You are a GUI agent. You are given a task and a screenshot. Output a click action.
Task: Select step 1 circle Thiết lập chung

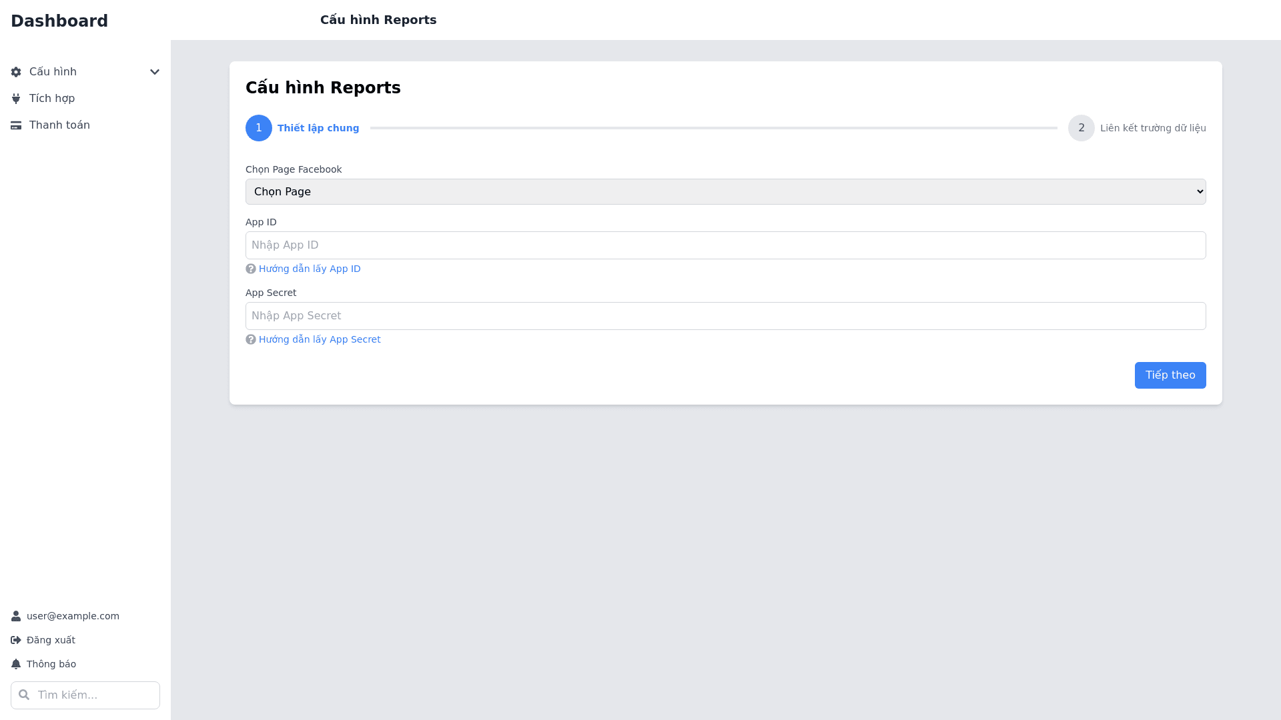259,128
